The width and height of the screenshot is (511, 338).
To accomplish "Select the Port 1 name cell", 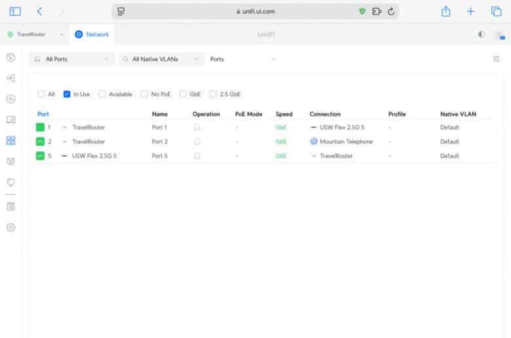I will 159,127.
